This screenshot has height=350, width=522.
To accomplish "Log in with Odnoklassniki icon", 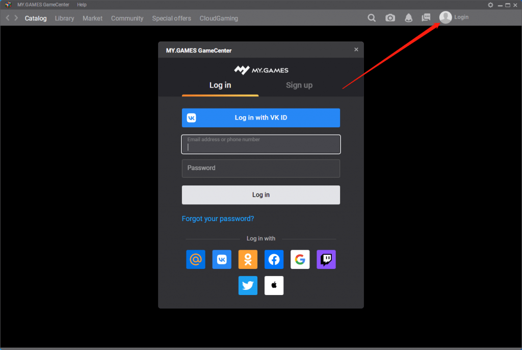I will point(248,259).
